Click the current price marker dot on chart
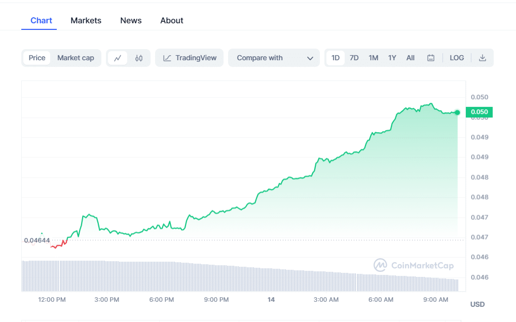Screen dimensions: 516x322 (457, 112)
